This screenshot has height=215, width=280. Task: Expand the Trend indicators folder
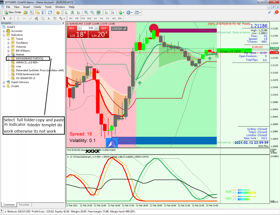tap(8, 39)
